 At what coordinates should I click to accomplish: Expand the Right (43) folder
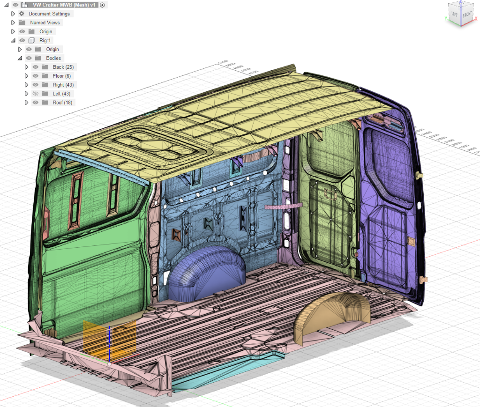pyautogui.click(x=26, y=85)
